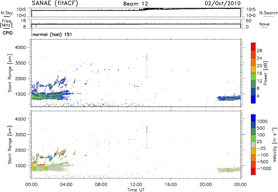Click the '16' value on power colorbar
Screen dimensions: 278x192
click(259, 73)
